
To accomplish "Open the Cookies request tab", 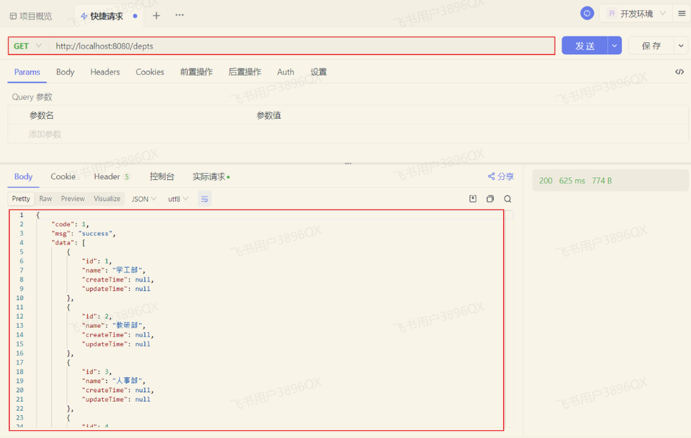I will tap(150, 72).
